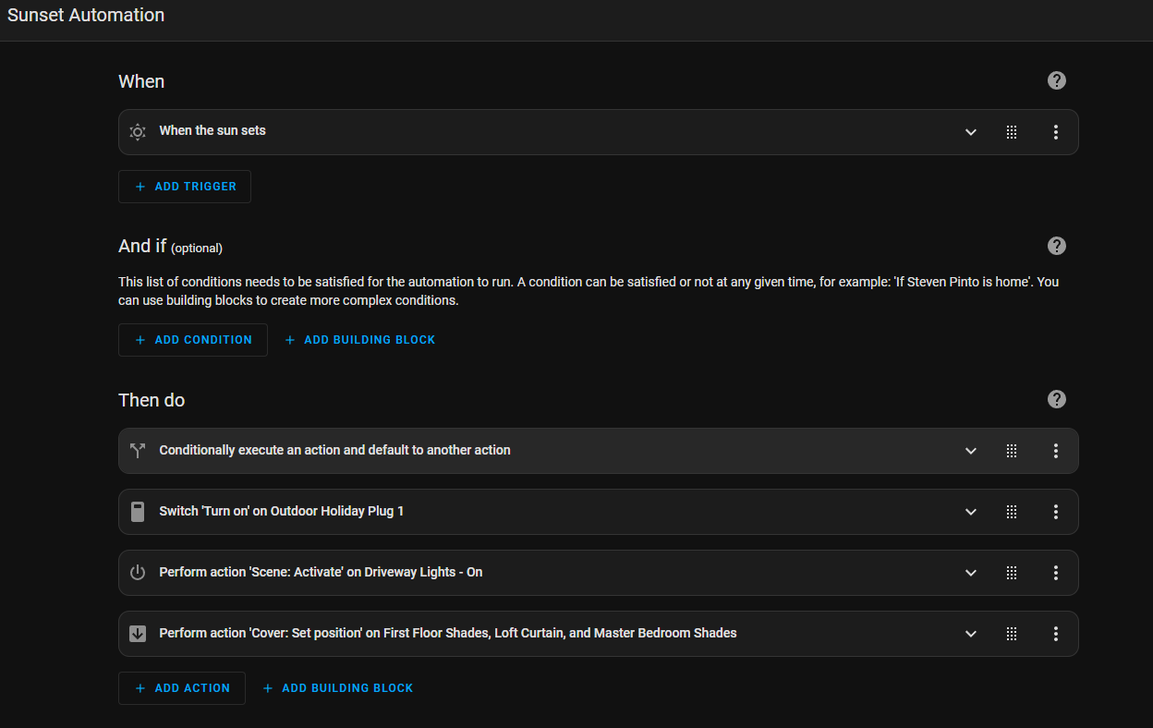Click drag handle on Outdoor Holiday Plug action
The image size is (1153, 728).
(1012, 512)
